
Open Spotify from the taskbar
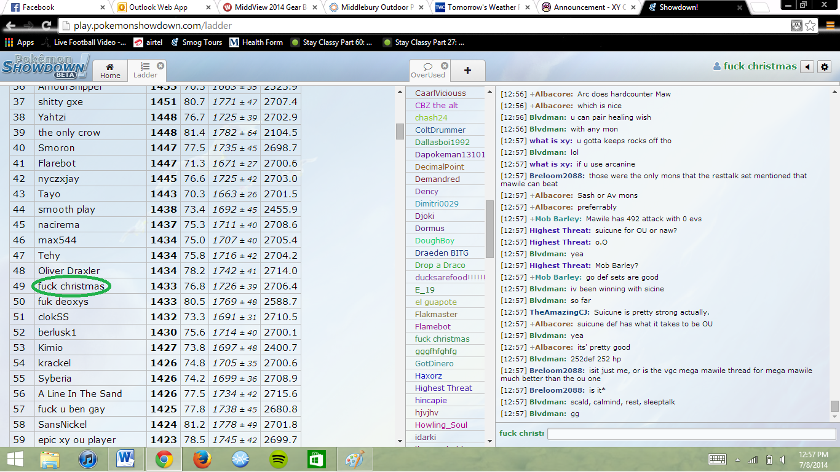pos(279,459)
